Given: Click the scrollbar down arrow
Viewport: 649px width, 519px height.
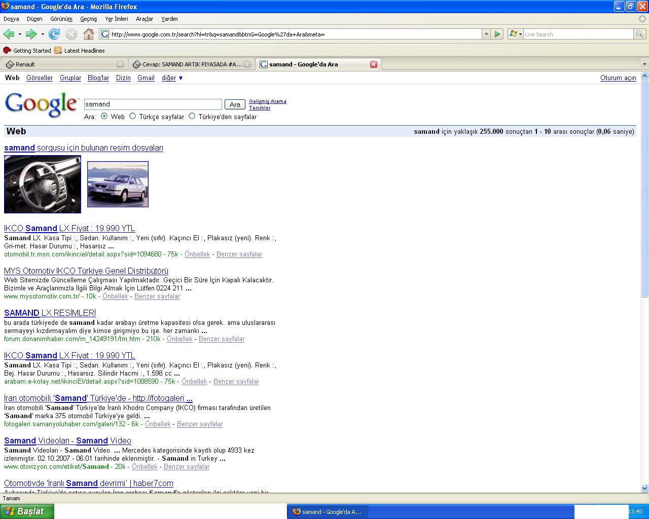Looking at the screenshot, I should point(644,489).
